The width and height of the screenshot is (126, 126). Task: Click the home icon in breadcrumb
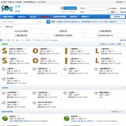pos(1,27)
